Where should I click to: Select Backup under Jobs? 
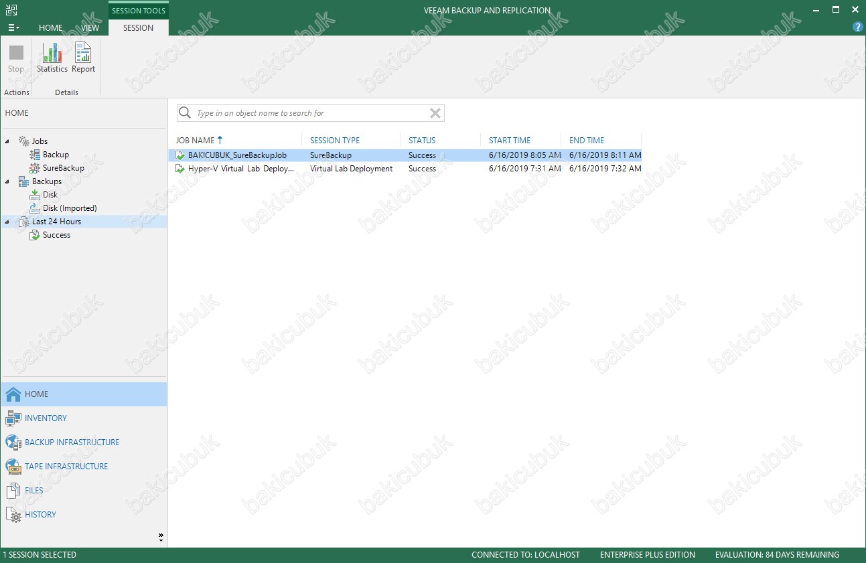(56, 155)
